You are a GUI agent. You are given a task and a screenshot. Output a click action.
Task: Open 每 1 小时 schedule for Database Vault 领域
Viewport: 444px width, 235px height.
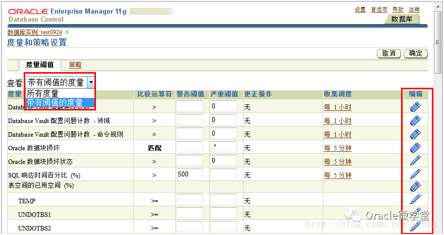point(337,121)
